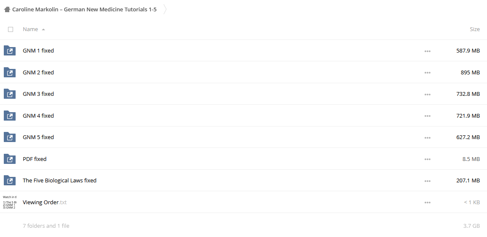Screen dimensions: 487x237
Task: Click the Viewing Order text file thumbnail
Action: (x=10, y=202)
